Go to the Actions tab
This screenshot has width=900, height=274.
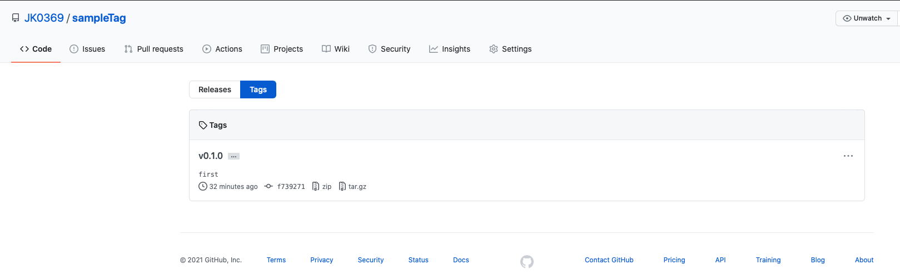(222, 49)
